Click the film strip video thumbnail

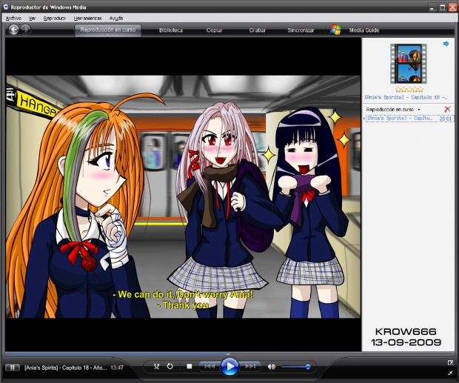point(409,64)
